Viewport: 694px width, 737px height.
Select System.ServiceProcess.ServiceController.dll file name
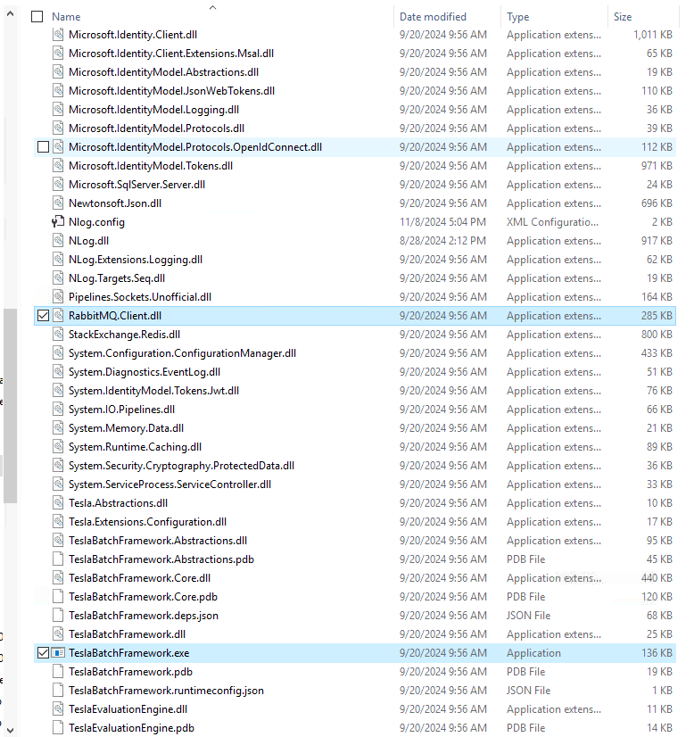pyautogui.click(x=169, y=484)
